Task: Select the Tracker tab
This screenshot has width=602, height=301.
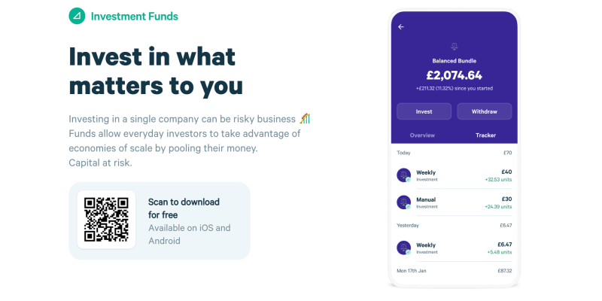Action: click(x=485, y=135)
